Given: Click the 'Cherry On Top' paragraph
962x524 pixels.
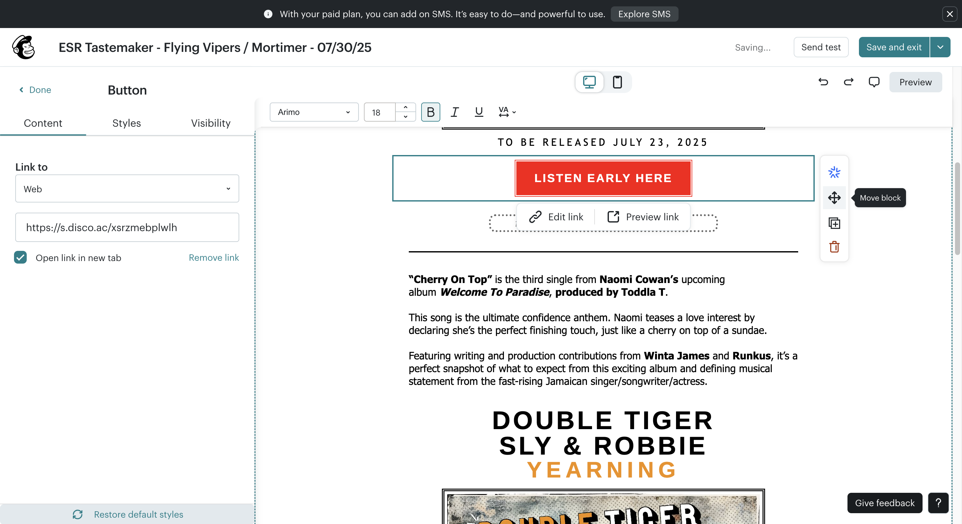Looking at the screenshot, I should pos(567,286).
